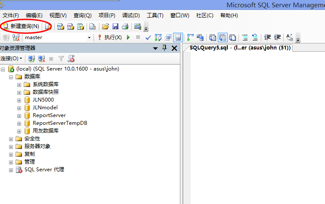This screenshot has height=204, width=325.
Task: Open the 工具(T) menu
Action: pyautogui.click(x=155, y=15)
